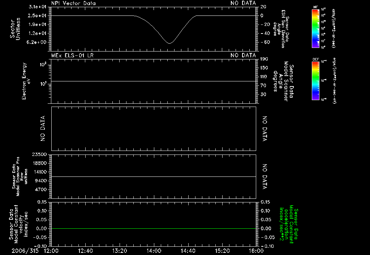Click the 'Electron Energy eV' axis label
Image resolution: width=370 pixels, height=255 pixels.
[x=26, y=81]
